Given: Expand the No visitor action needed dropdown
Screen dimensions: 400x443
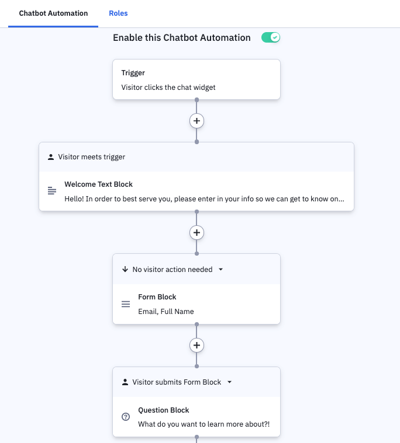Looking at the screenshot, I should point(220,270).
